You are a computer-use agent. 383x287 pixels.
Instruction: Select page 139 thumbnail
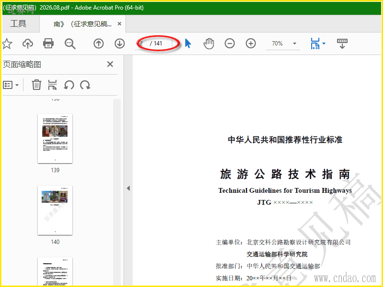coord(55,138)
